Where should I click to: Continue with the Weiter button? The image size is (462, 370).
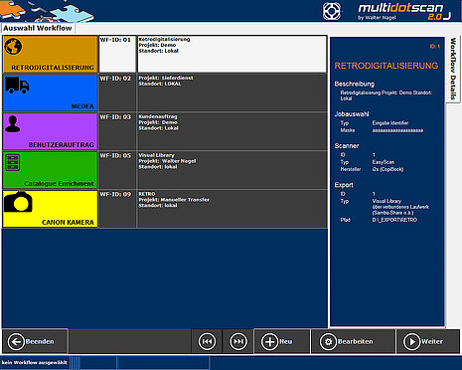[428, 341]
